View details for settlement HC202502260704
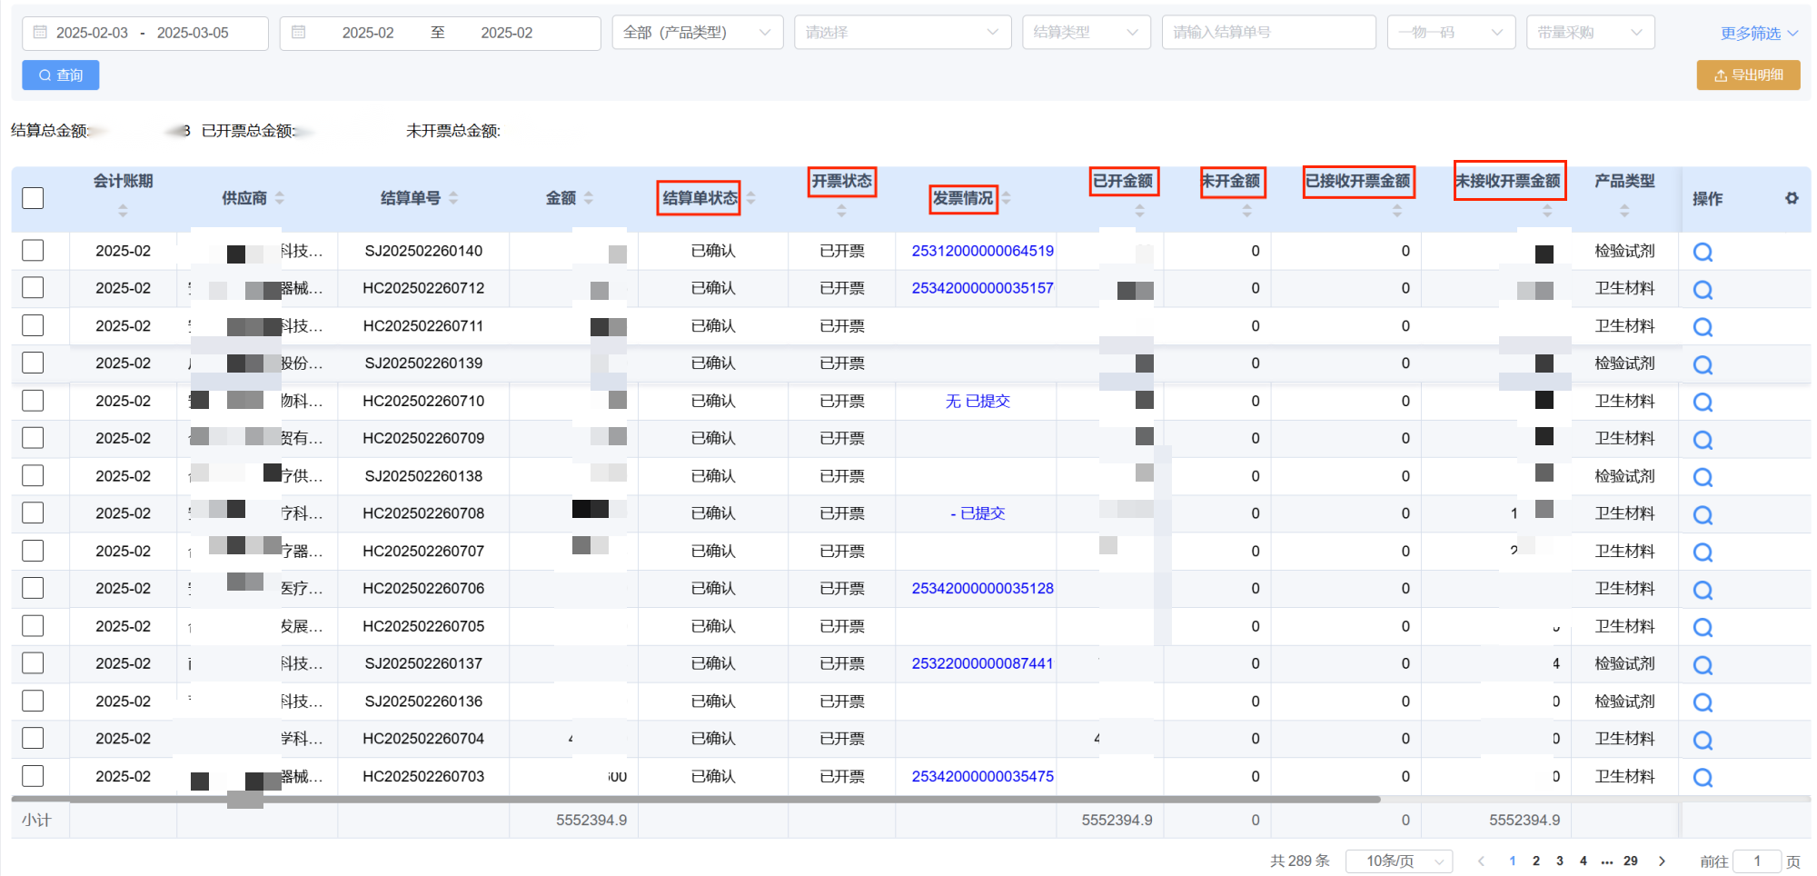The width and height of the screenshot is (1817, 876). pyautogui.click(x=1703, y=740)
